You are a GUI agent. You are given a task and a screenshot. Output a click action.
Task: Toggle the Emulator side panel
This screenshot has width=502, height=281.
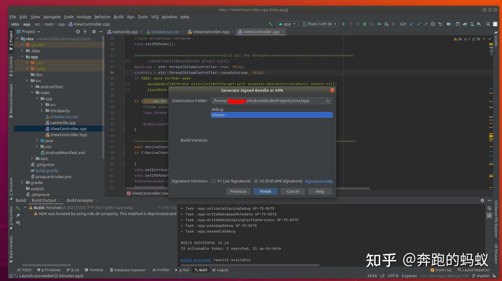(x=496, y=254)
